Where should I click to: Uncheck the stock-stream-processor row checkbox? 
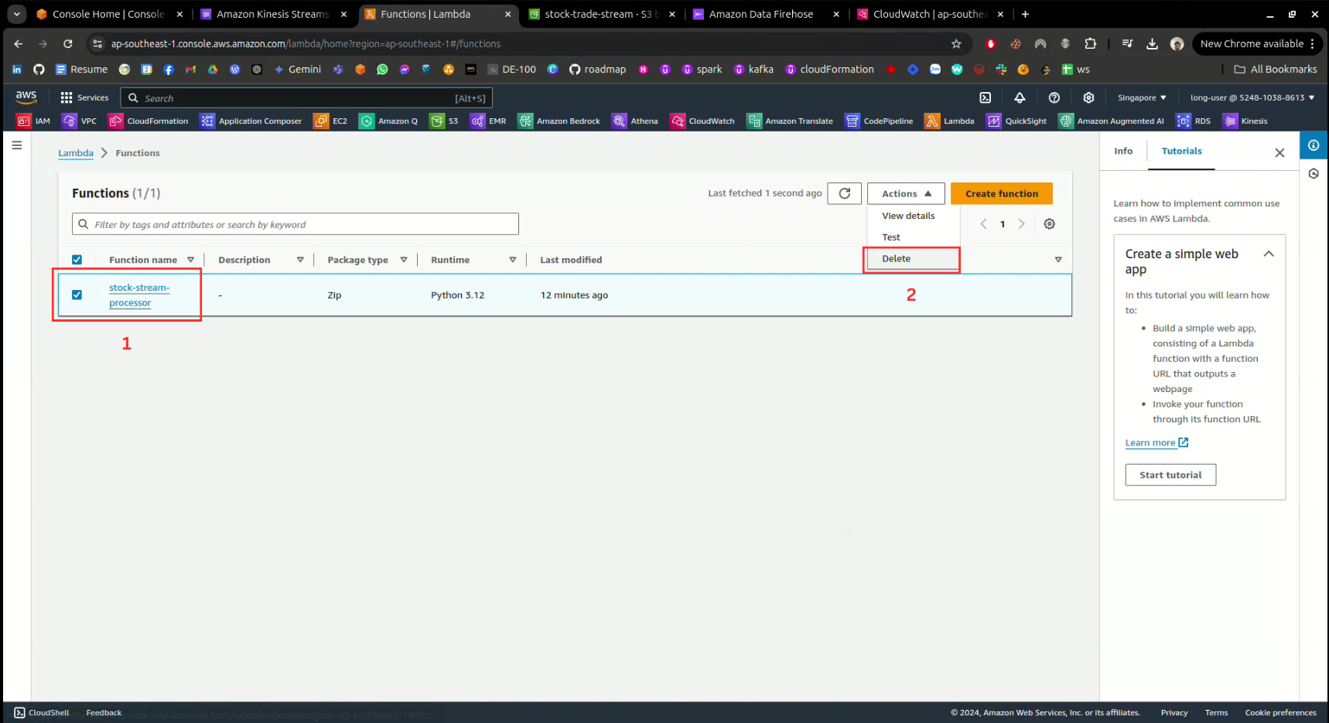pyautogui.click(x=77, y=295)
